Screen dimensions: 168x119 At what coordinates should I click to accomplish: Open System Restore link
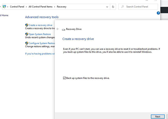[x=40, y=34]
